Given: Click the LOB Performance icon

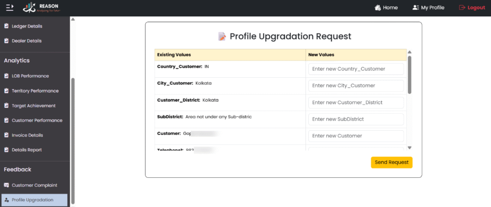Looking at the screenshot, I should pyautogui.click(x=7, y=76).
